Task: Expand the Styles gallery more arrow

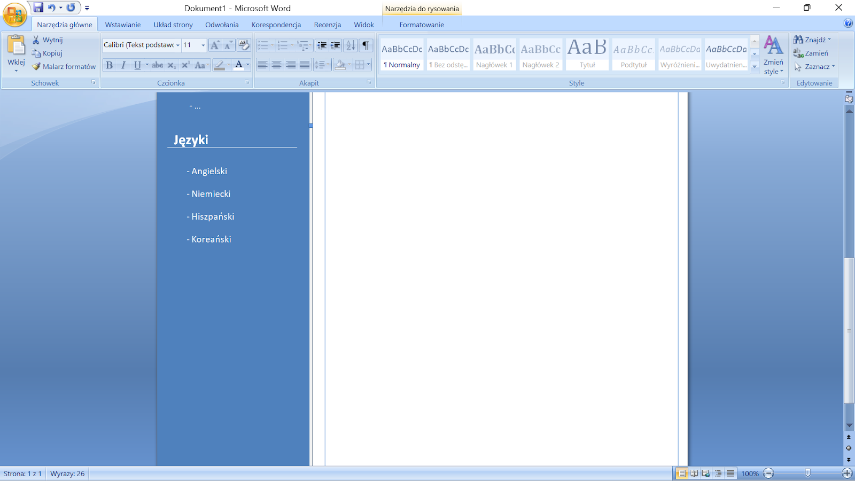Action: click(x=755, y=66)
